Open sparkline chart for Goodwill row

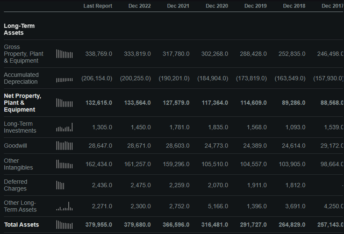(x=64, y=146)
